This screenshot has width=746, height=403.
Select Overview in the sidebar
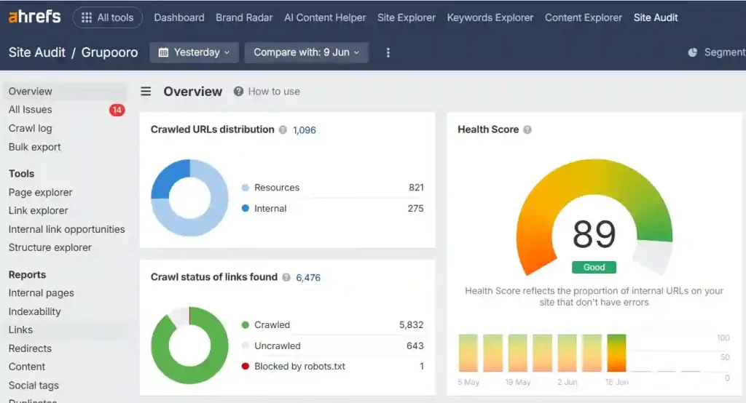pos(66,91)
